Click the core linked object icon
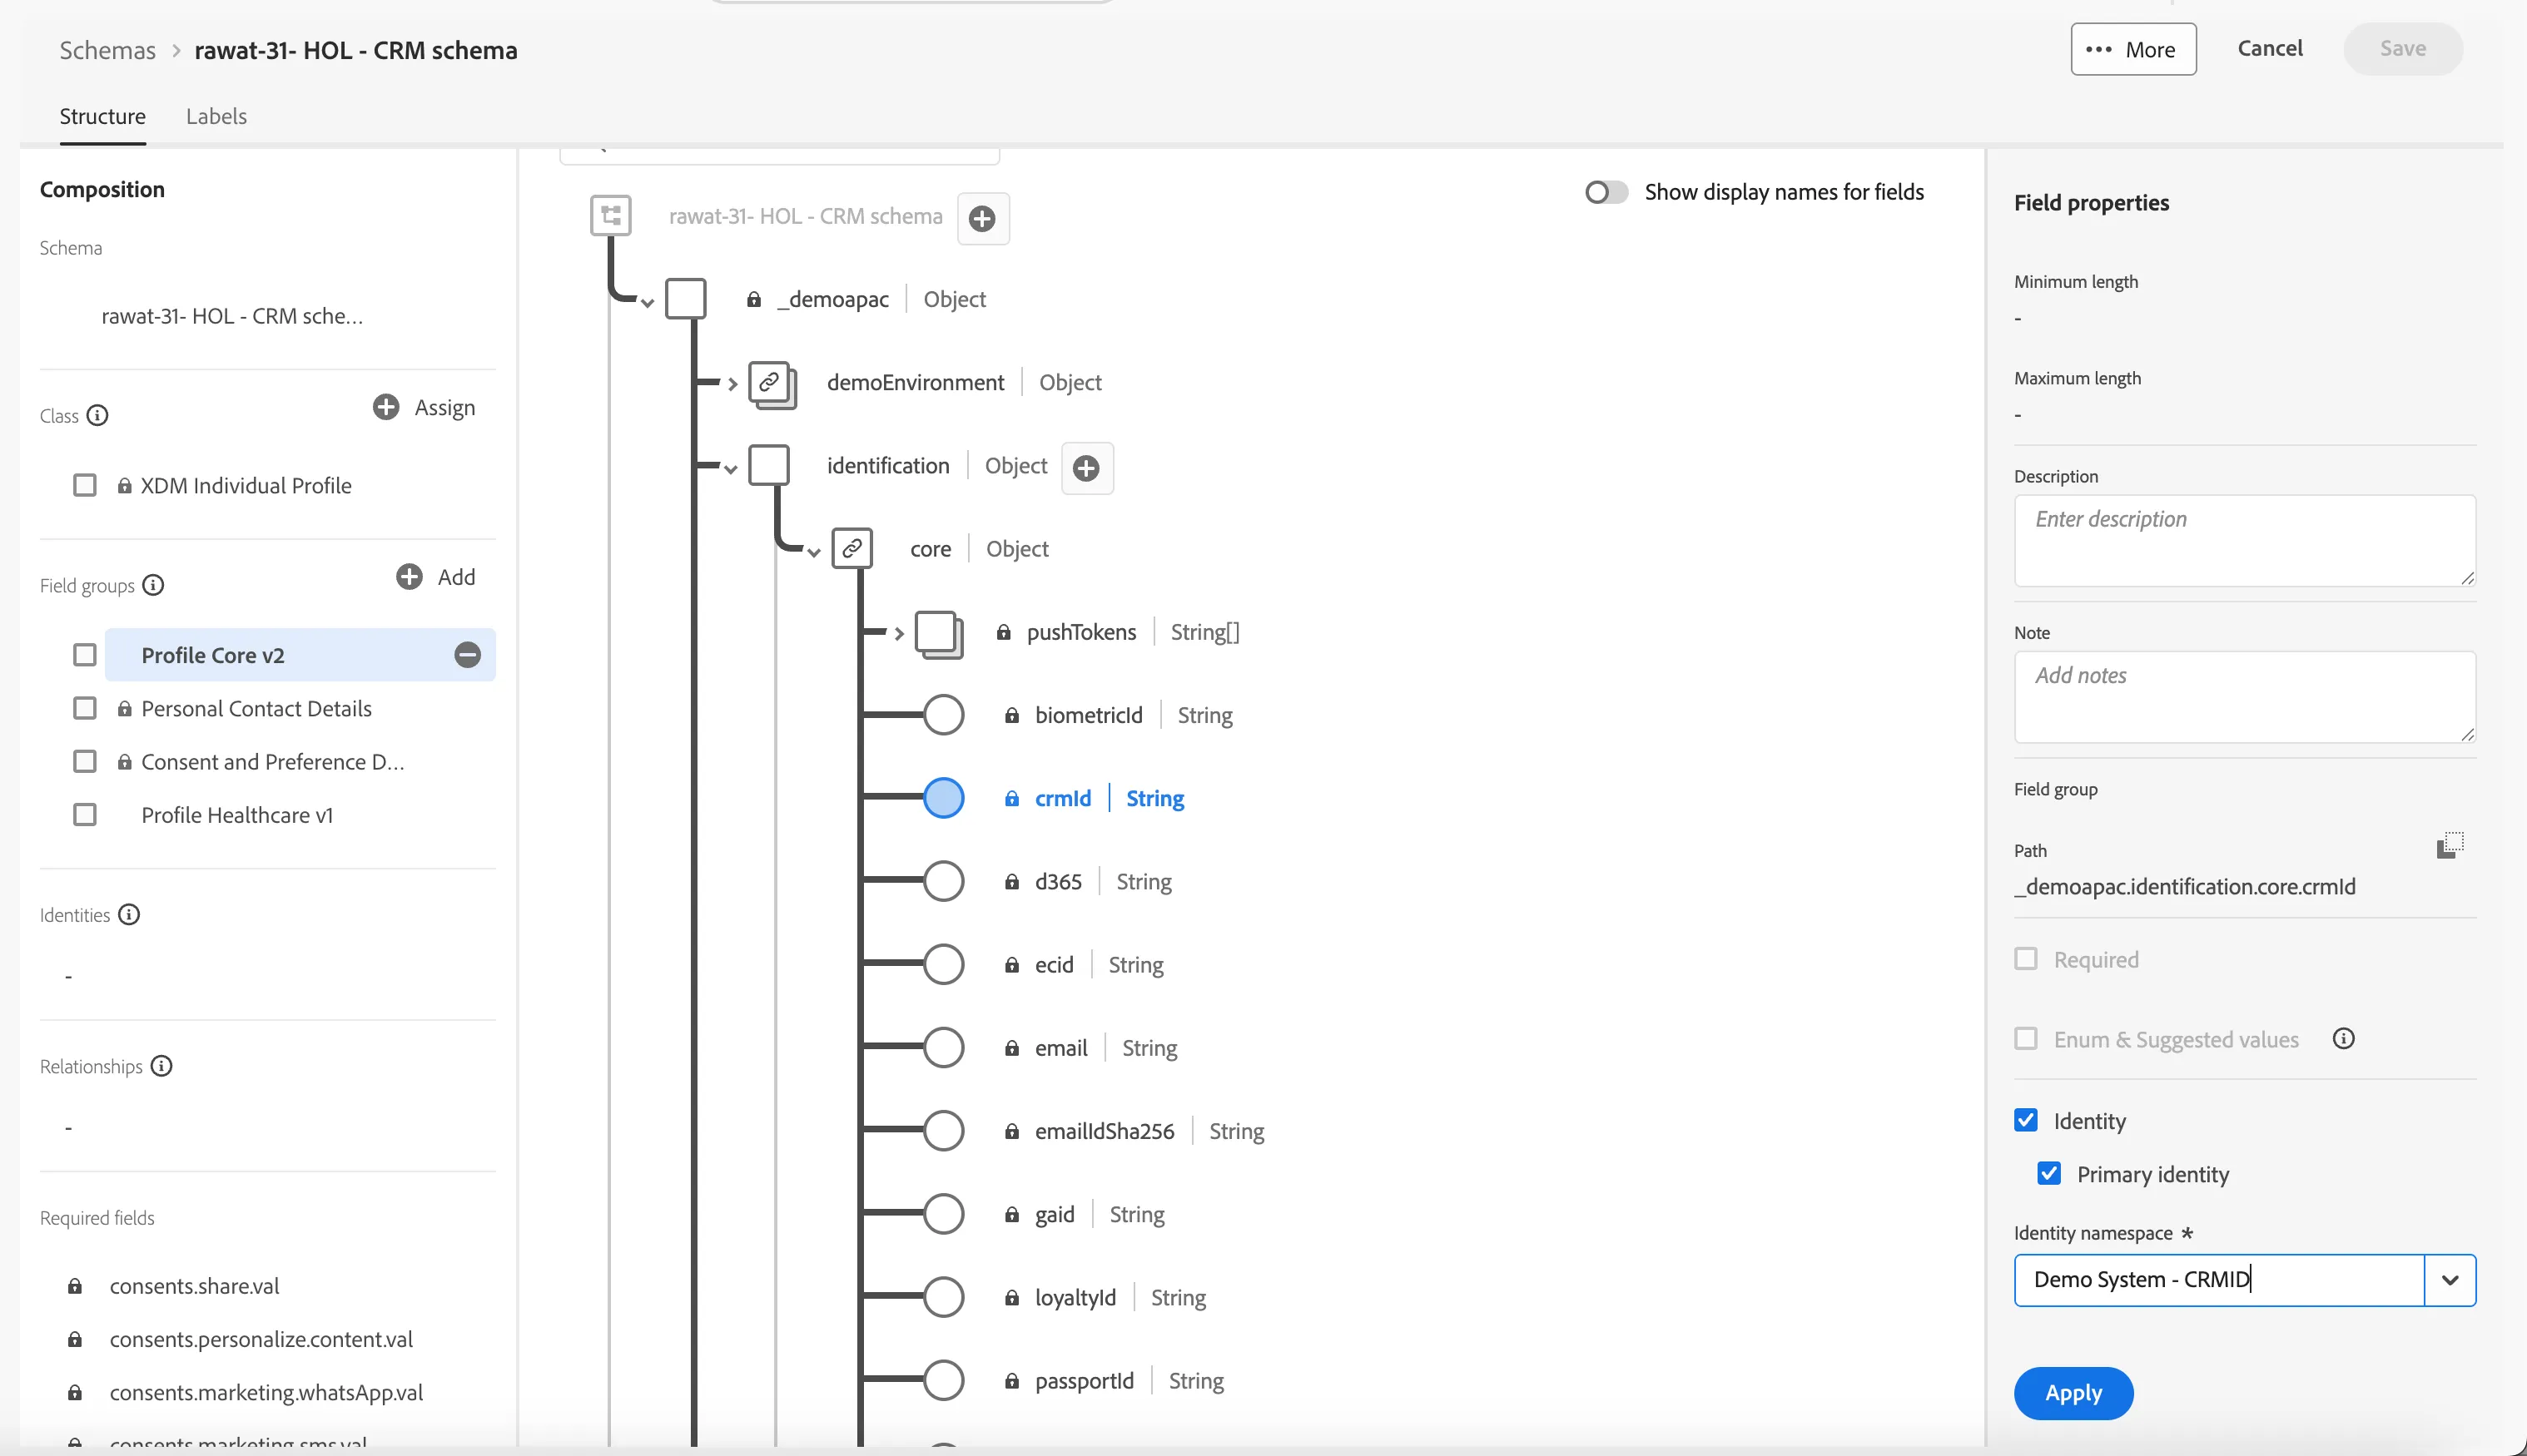The height and width of the screenshot is (1456, 2527). 852,549
